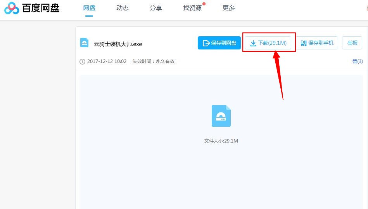
Task: Download the file with 下载(29.1M)
Action: click(268, 43)
